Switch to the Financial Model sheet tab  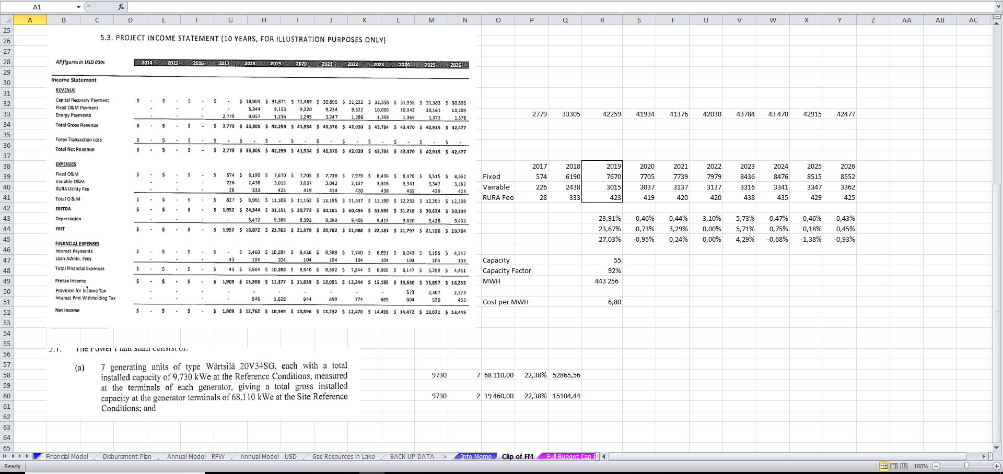pos(67,456)
